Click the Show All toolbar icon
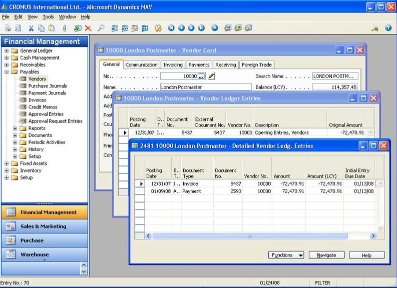This screenshot has width=397, height=288. 145,28
